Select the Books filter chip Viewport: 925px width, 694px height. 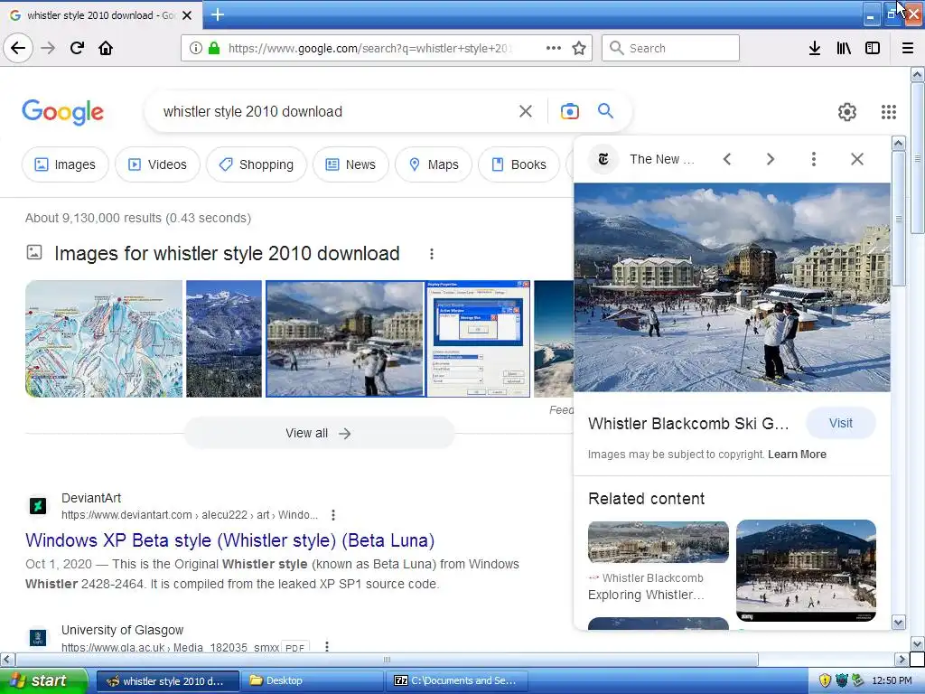click(x=519, y=164)
